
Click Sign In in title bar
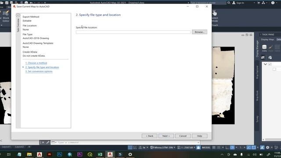click(240, 3)
